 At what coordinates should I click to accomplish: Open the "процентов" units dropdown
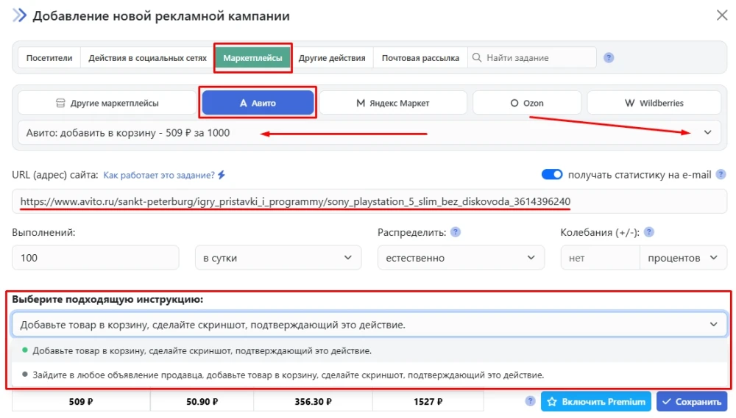(x=682, y=258)
